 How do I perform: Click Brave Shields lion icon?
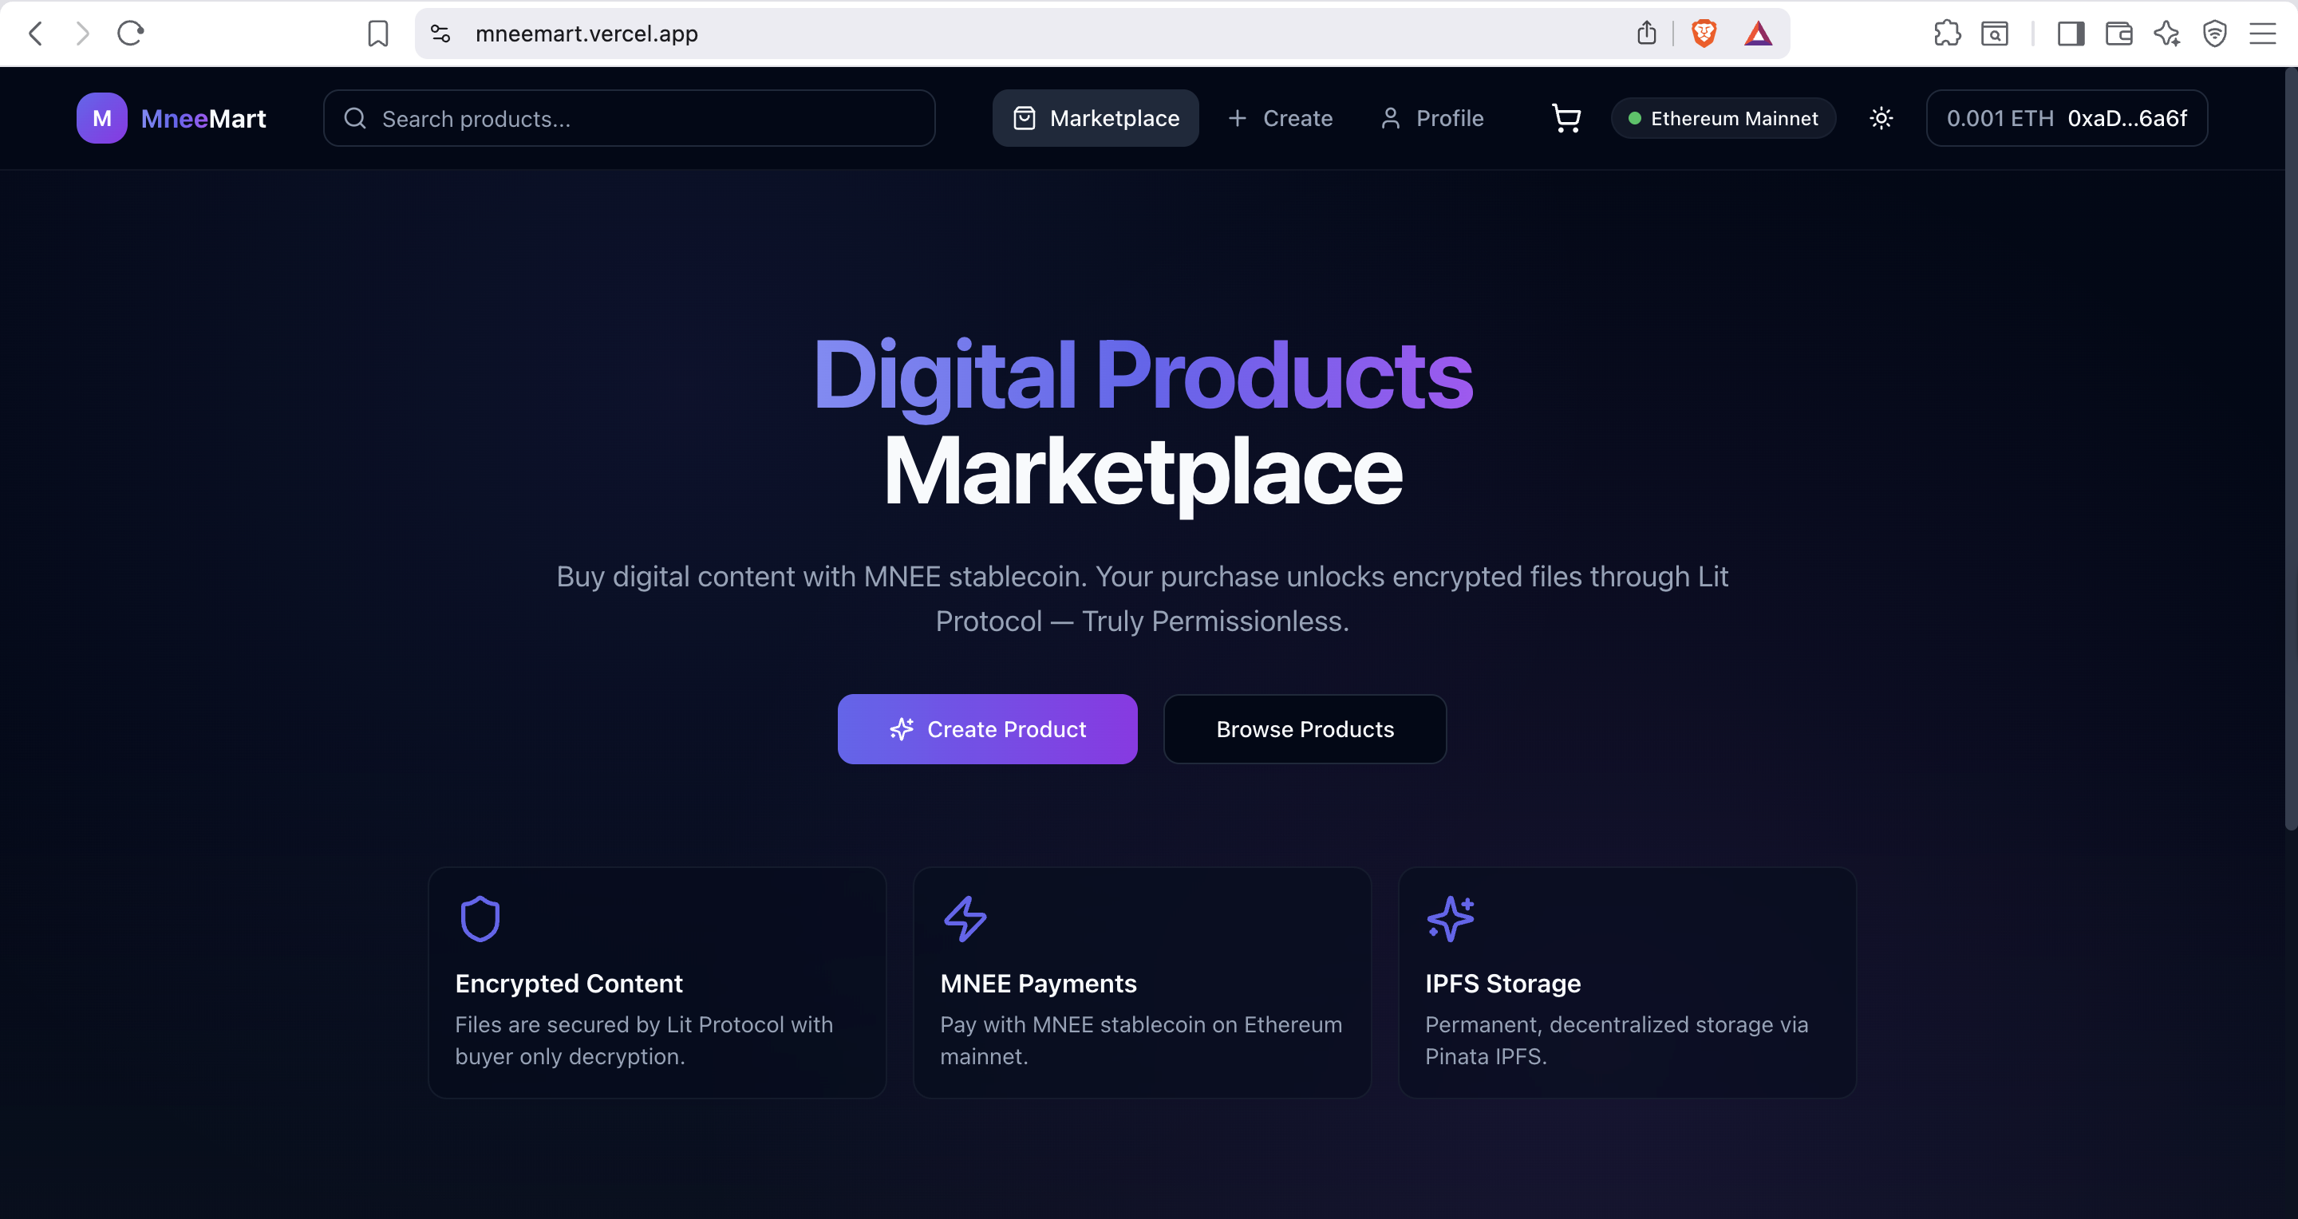click(1704, 34)
